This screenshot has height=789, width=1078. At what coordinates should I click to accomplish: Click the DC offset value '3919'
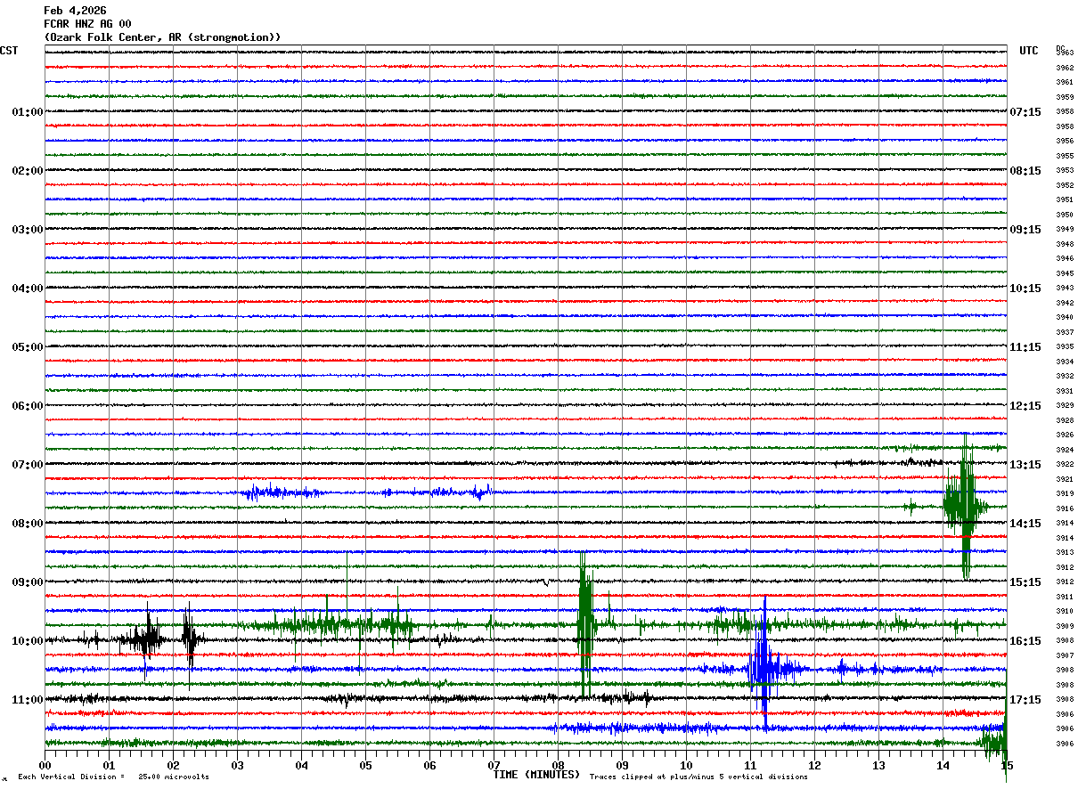click(1065, 493)
